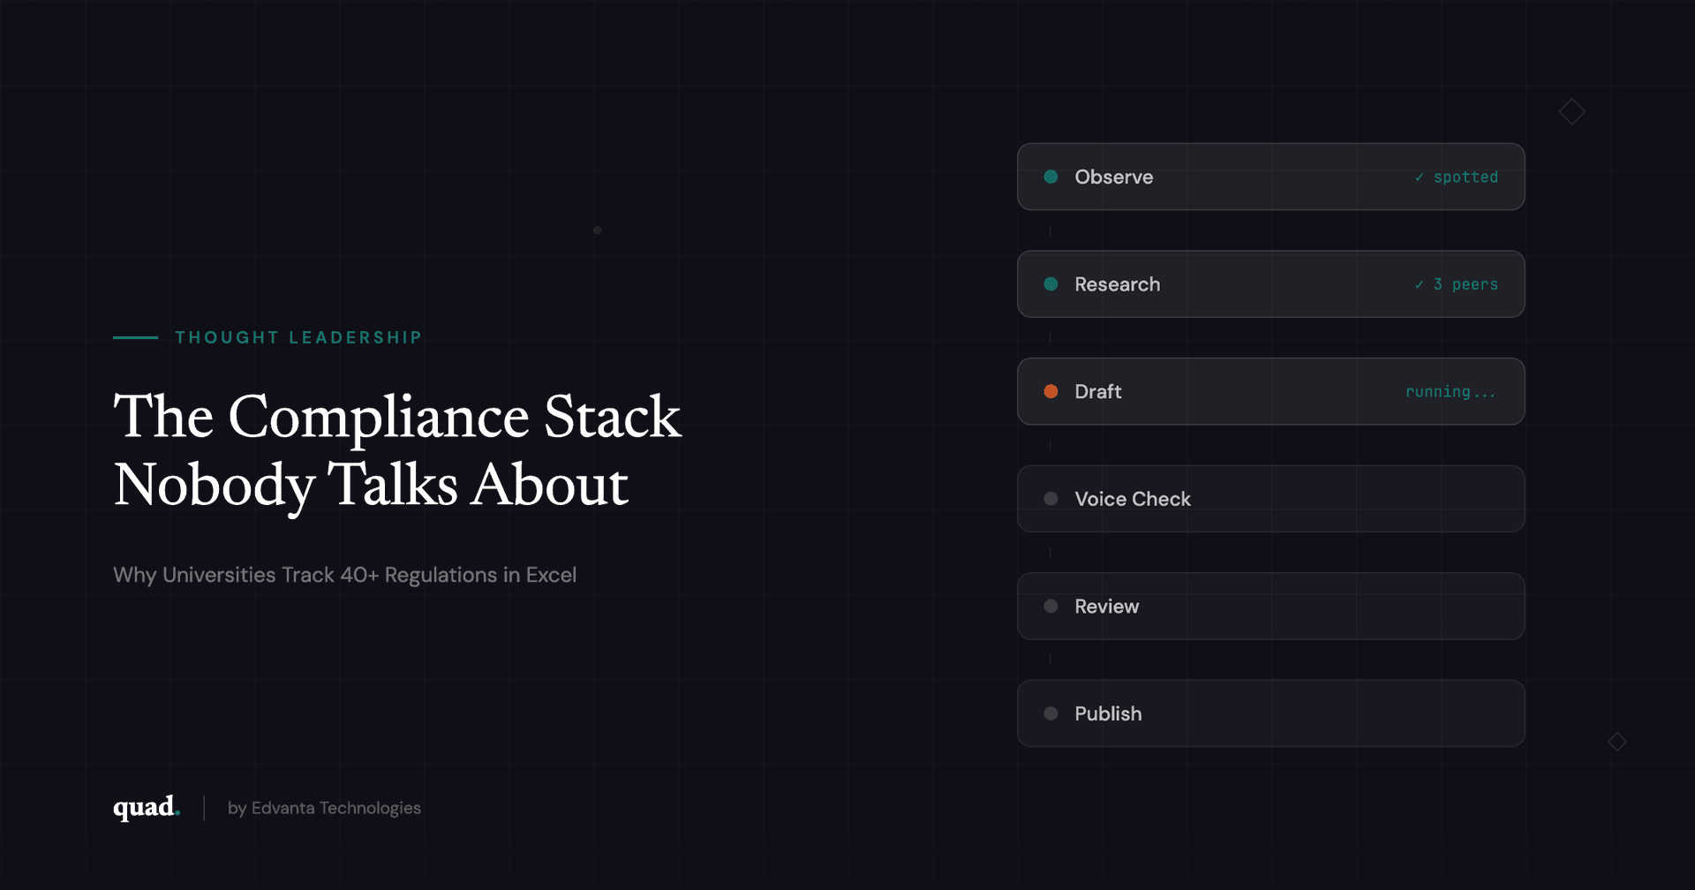Click the green status dot beside Research
This screenshot has height=890, width=1695.
[x=1051, y=284]
